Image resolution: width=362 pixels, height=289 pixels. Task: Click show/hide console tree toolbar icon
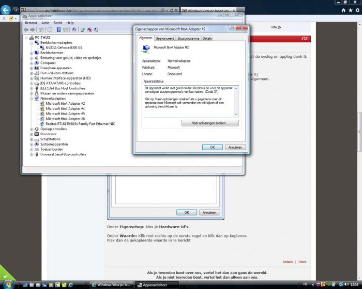coord(41,30)
